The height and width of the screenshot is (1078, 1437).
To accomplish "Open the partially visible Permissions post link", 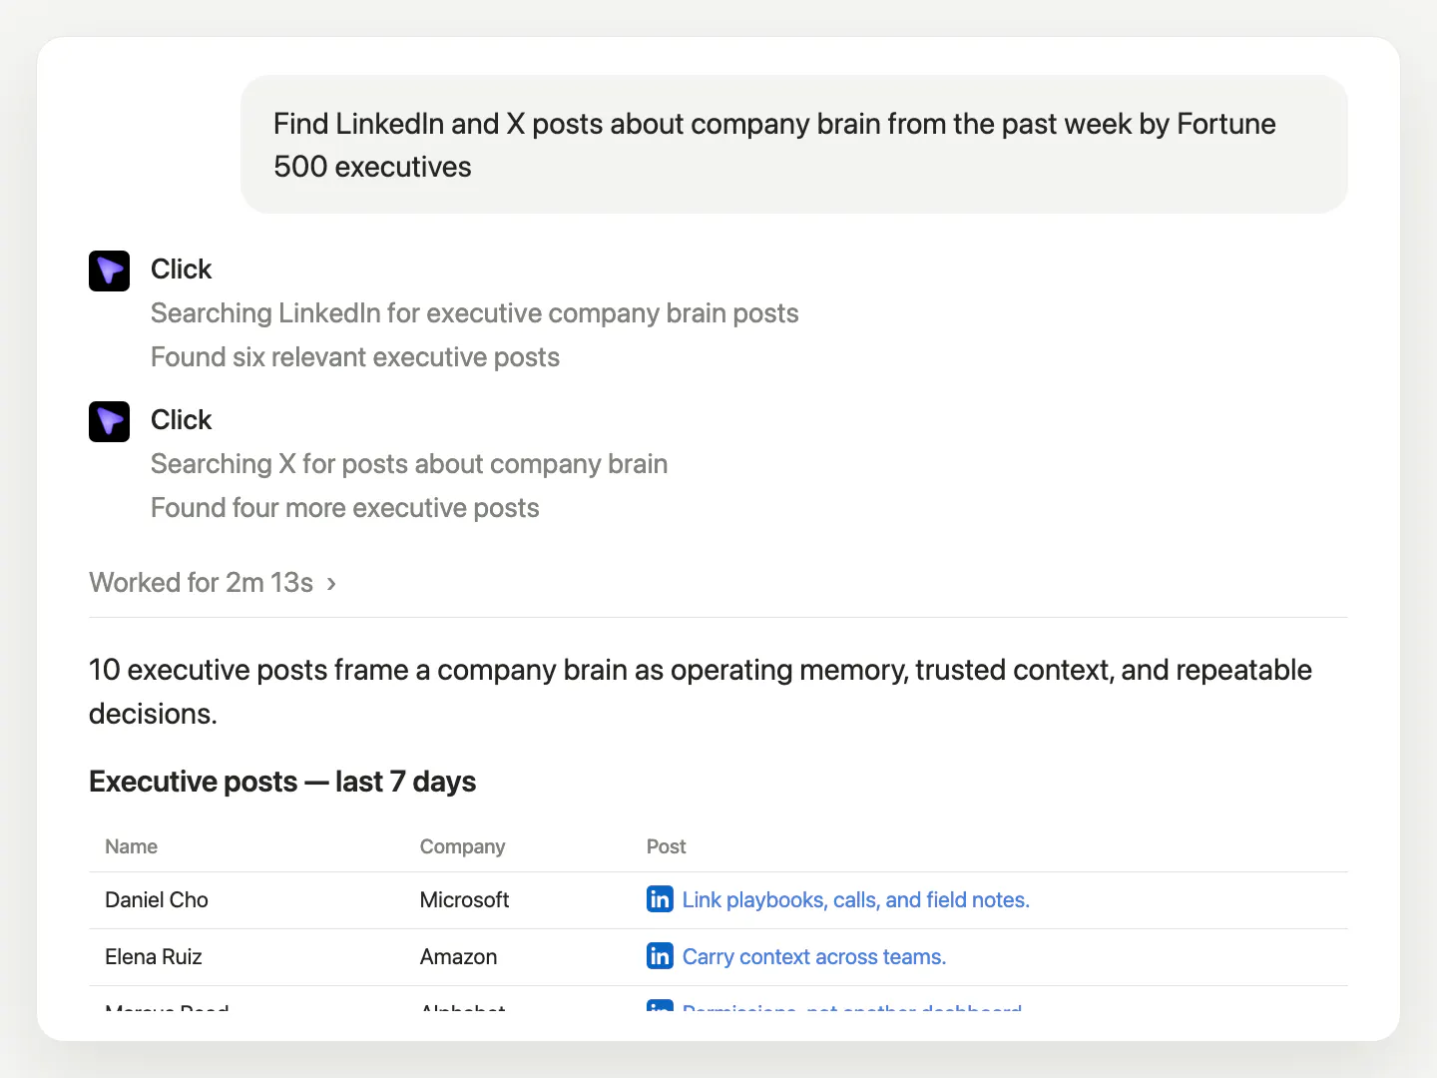I will tap(852, 1006).
